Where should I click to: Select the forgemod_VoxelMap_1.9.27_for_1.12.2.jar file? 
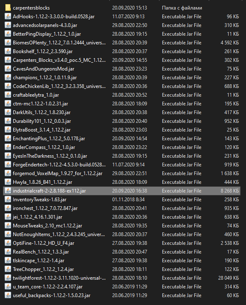pos(58,173)
